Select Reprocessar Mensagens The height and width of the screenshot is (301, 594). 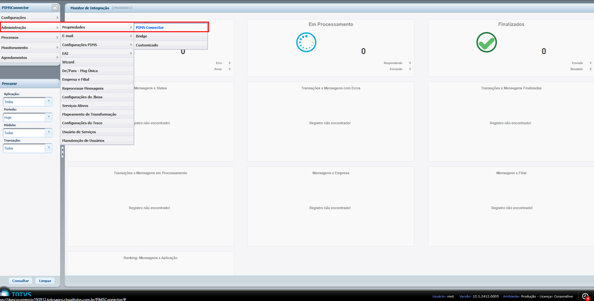click(x=97, y=88)
